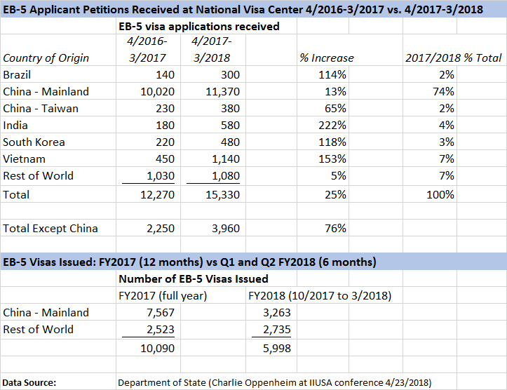507x390 pixels.
Task: Select Vietnam's 1,140 applications cell
Action: [224, 159]
